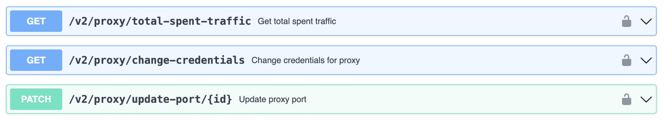Viewport: 664px width, 121px height.
Task: Click the GET badge for total-spent-traffic
Action: pyautogui.click(x=36, y=21)
